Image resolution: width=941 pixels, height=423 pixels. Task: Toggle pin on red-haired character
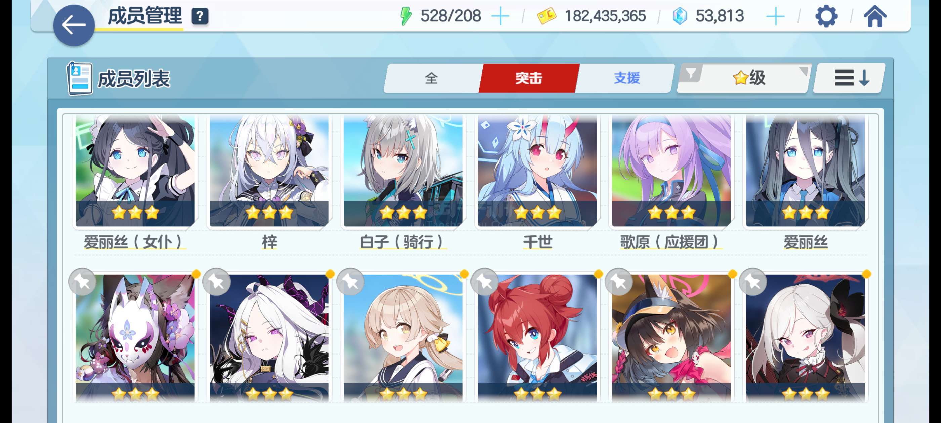coord(484,282)
